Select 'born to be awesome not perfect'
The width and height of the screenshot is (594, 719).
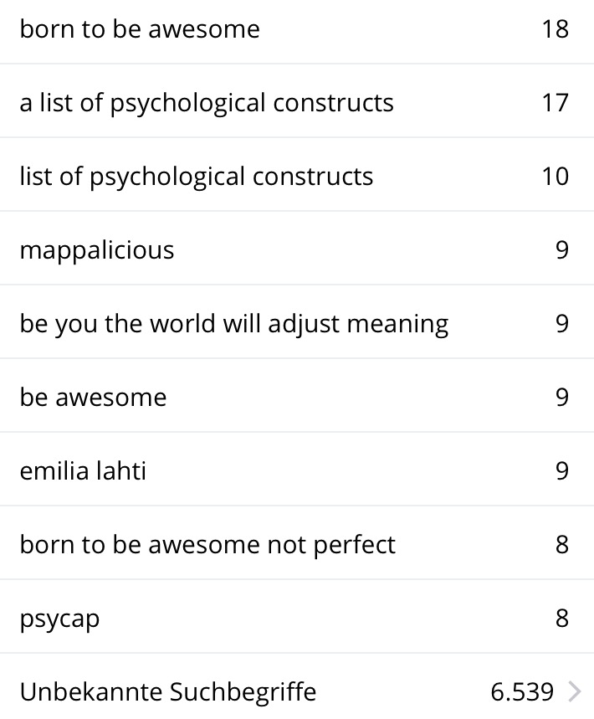[207, 545]
